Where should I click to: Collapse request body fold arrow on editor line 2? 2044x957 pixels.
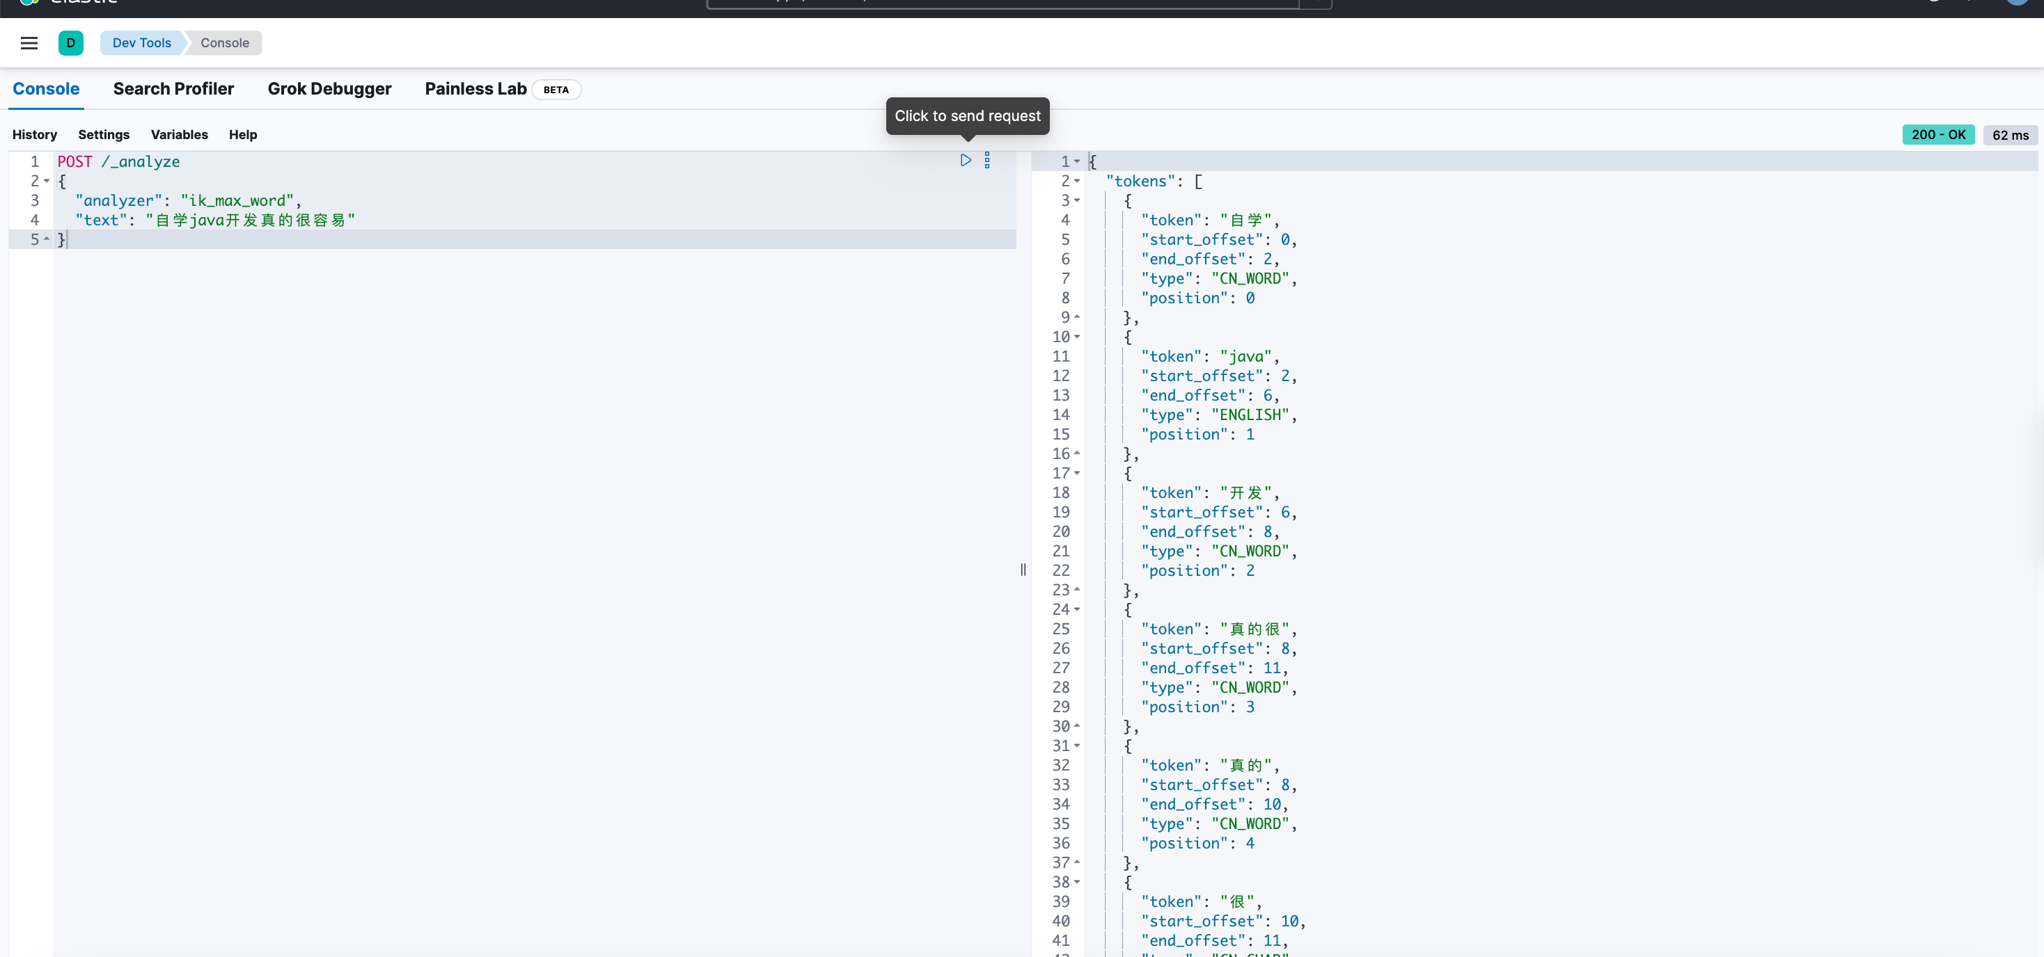[x=47, y=181]
